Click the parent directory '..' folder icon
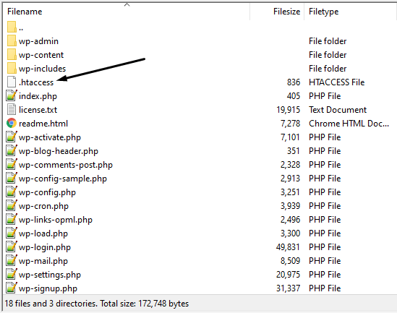397x313 pixels. [x=12, y=27]
